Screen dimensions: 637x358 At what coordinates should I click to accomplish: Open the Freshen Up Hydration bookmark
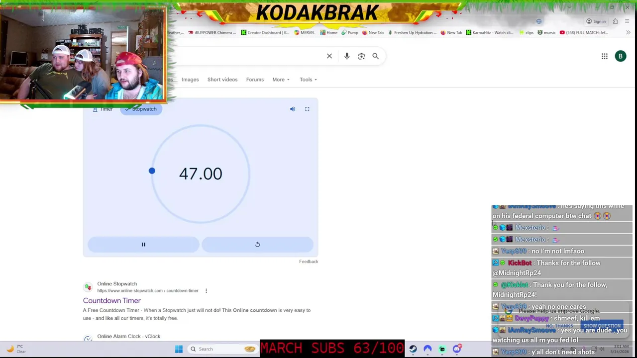[412, 33]
